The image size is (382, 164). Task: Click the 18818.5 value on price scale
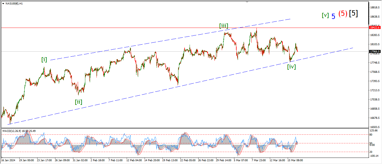[x=374, y=8]
